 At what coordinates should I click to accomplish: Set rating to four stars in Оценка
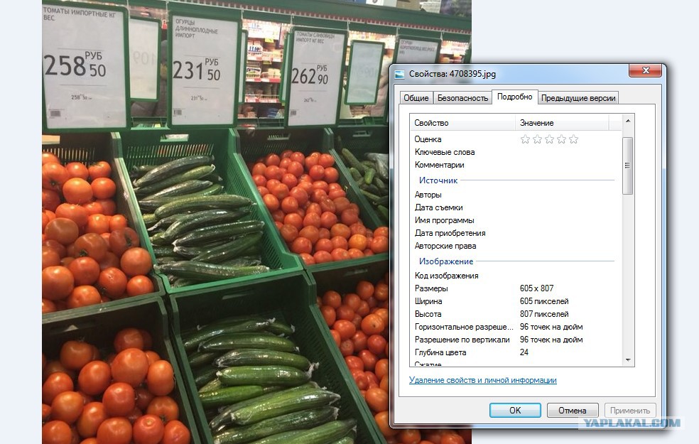tap(561, 139)
